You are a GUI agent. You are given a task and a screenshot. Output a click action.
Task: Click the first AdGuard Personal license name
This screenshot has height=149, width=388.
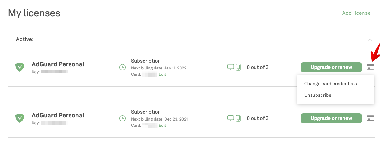click(x=58, y=64)
